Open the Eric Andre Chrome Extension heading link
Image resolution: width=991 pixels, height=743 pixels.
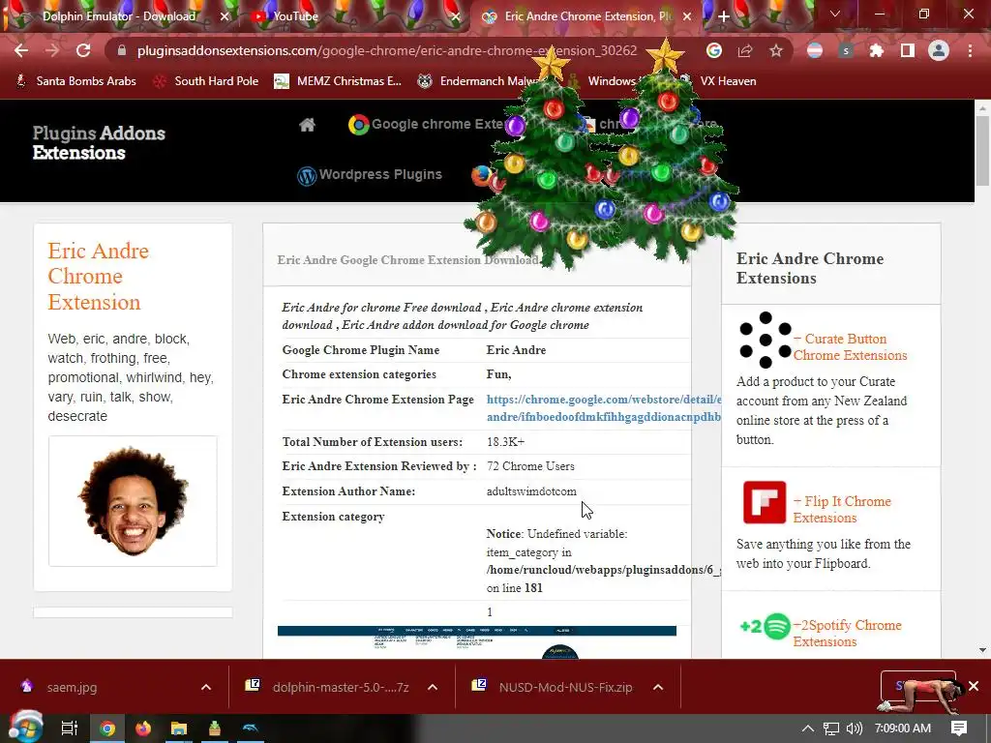[x=99, y=277]
